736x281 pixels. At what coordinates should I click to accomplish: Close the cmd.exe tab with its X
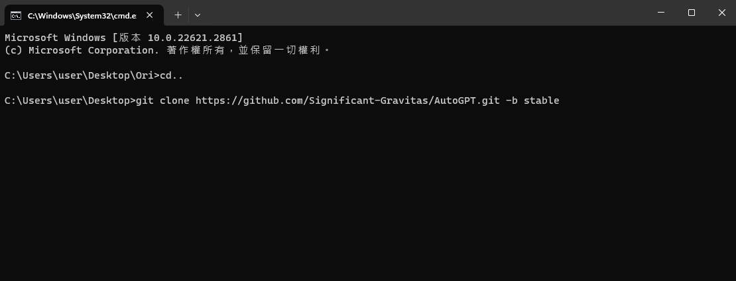150,15
